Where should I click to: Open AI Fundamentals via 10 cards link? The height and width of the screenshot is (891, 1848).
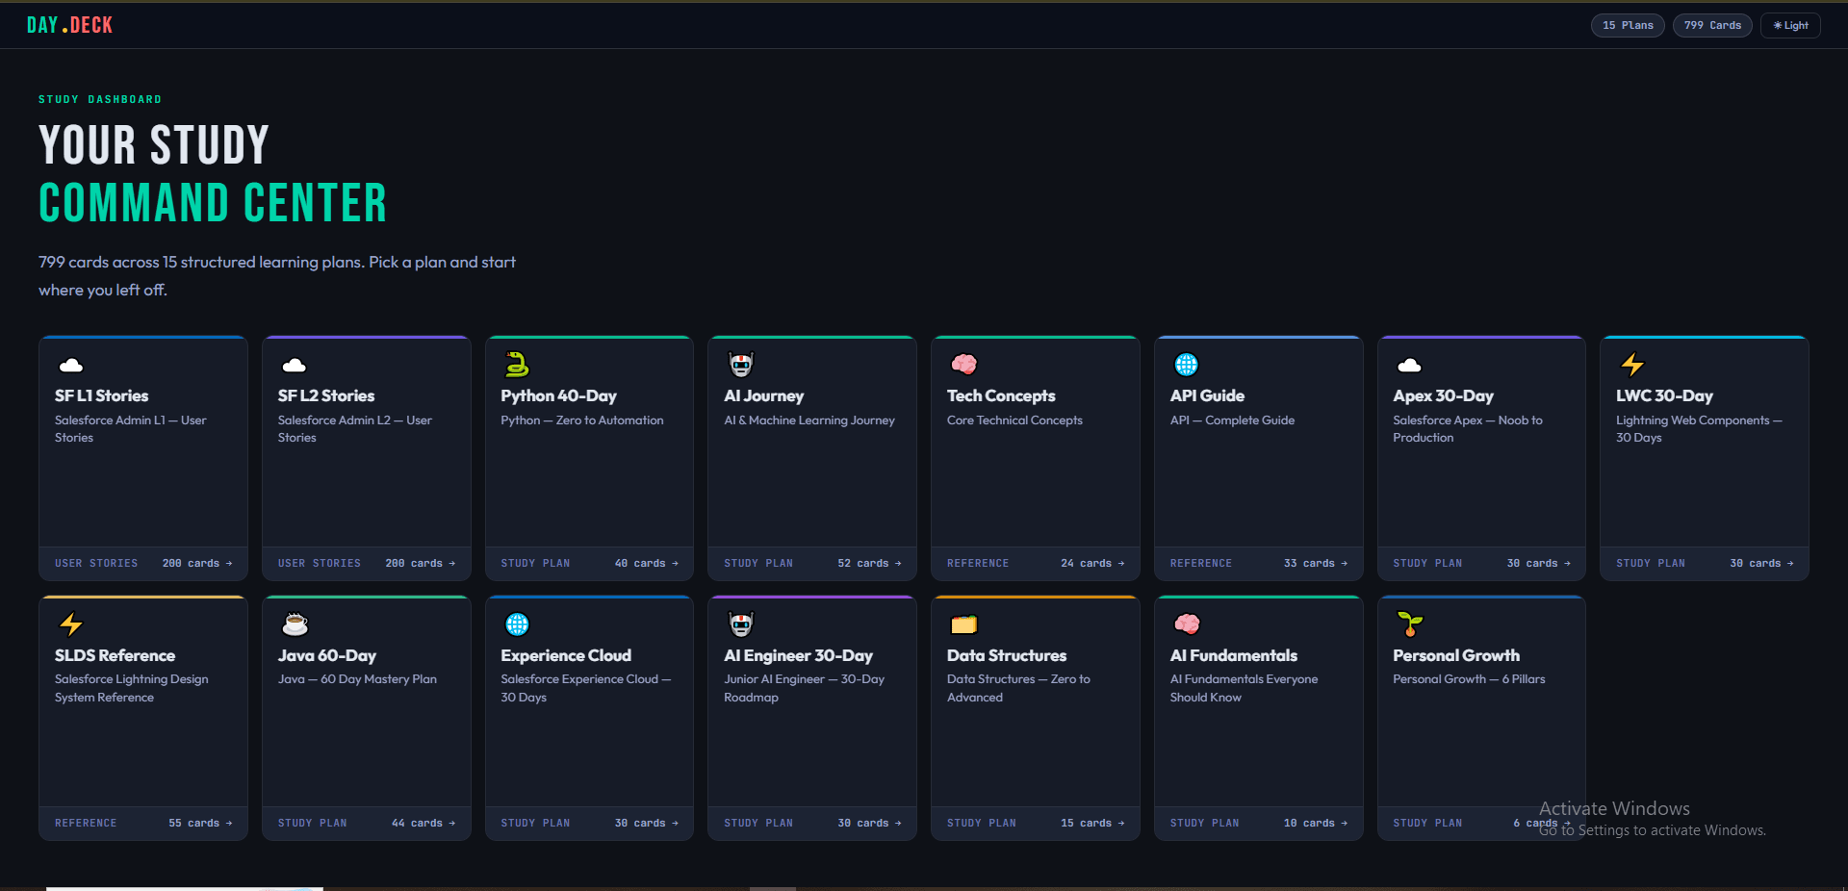1316,824
